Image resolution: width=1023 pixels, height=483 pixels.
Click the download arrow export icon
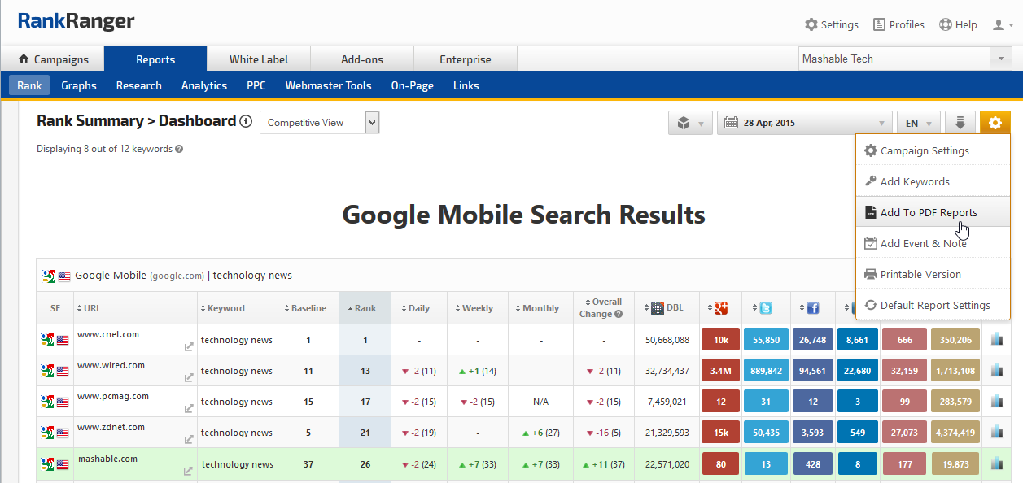point(960,124)
